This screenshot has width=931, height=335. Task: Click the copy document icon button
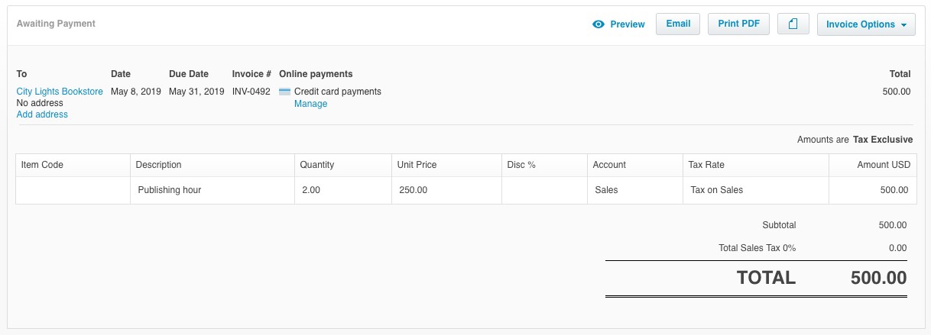793,24
